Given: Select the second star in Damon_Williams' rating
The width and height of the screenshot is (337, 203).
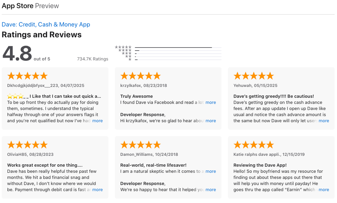Looking at the screenshot, I should 131,144.
